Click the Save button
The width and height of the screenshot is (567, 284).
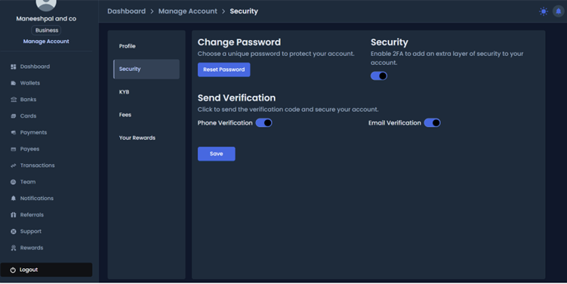tap(216, 154)
